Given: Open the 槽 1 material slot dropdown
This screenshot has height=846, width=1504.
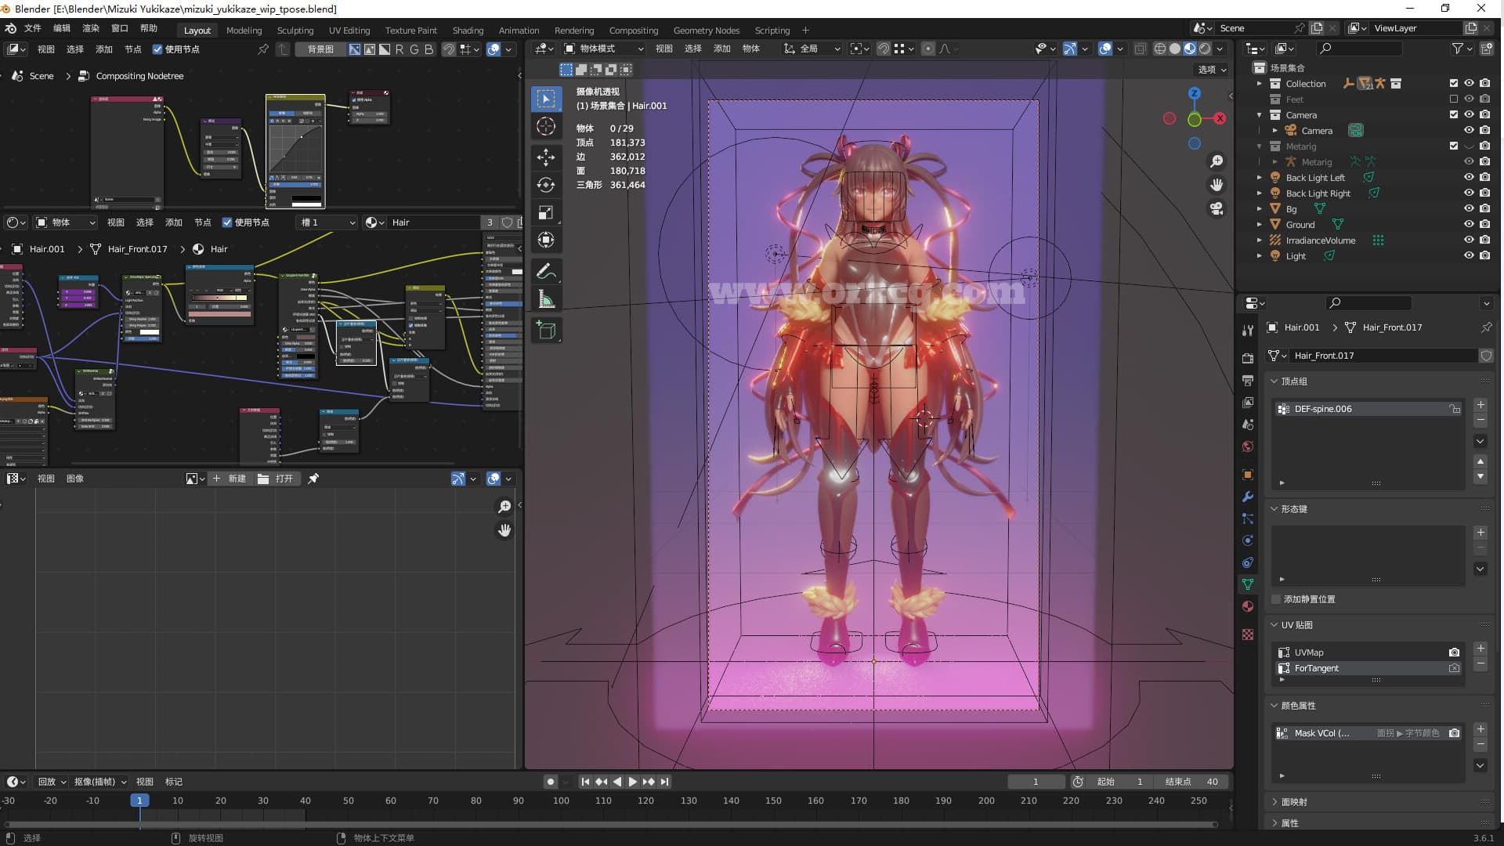Looking at the screenshot, I should click(328, 222).
